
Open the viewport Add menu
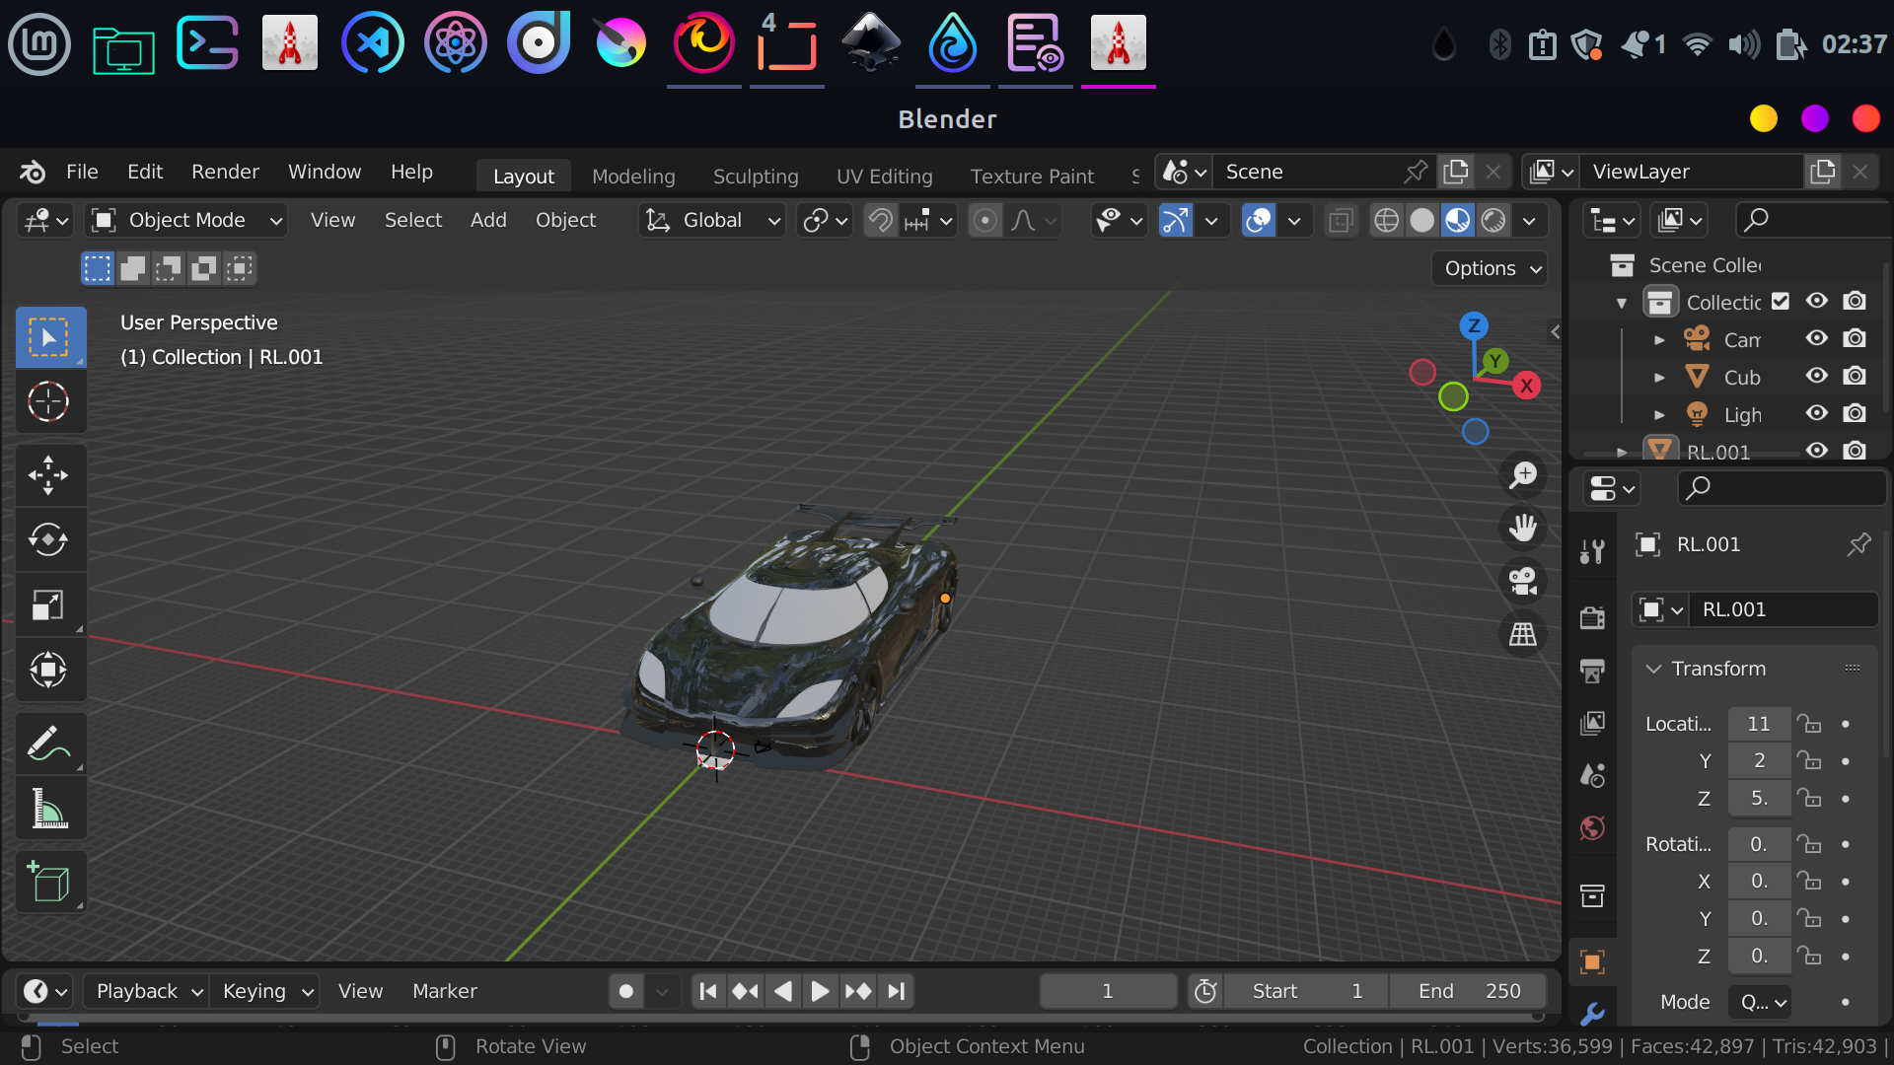pyautogui.click(x=488, y=220)
